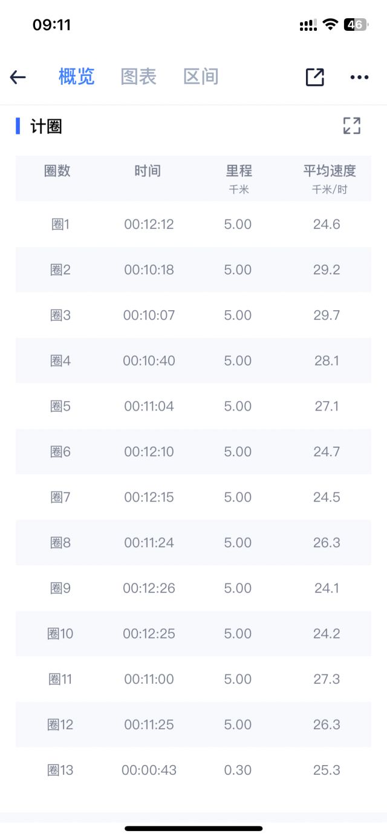
Task: Select the 圈3 row with 00:10:07
Action: (x=193, y=315)
